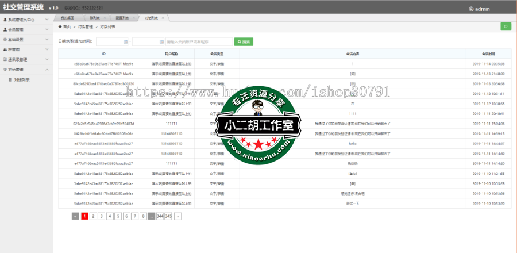This screenshot has height=253, width=517.
Task: Close the 对话列表 tab
Action: [163, 18]
